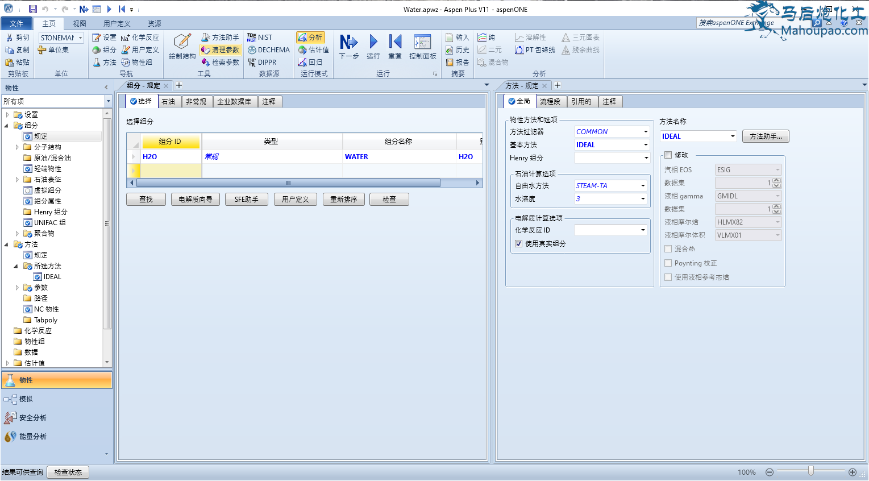Viewport: 869px width, 481px height.
Task: Open the 控制面板 (Control Panel) icon
Action: tap(422, 43)
